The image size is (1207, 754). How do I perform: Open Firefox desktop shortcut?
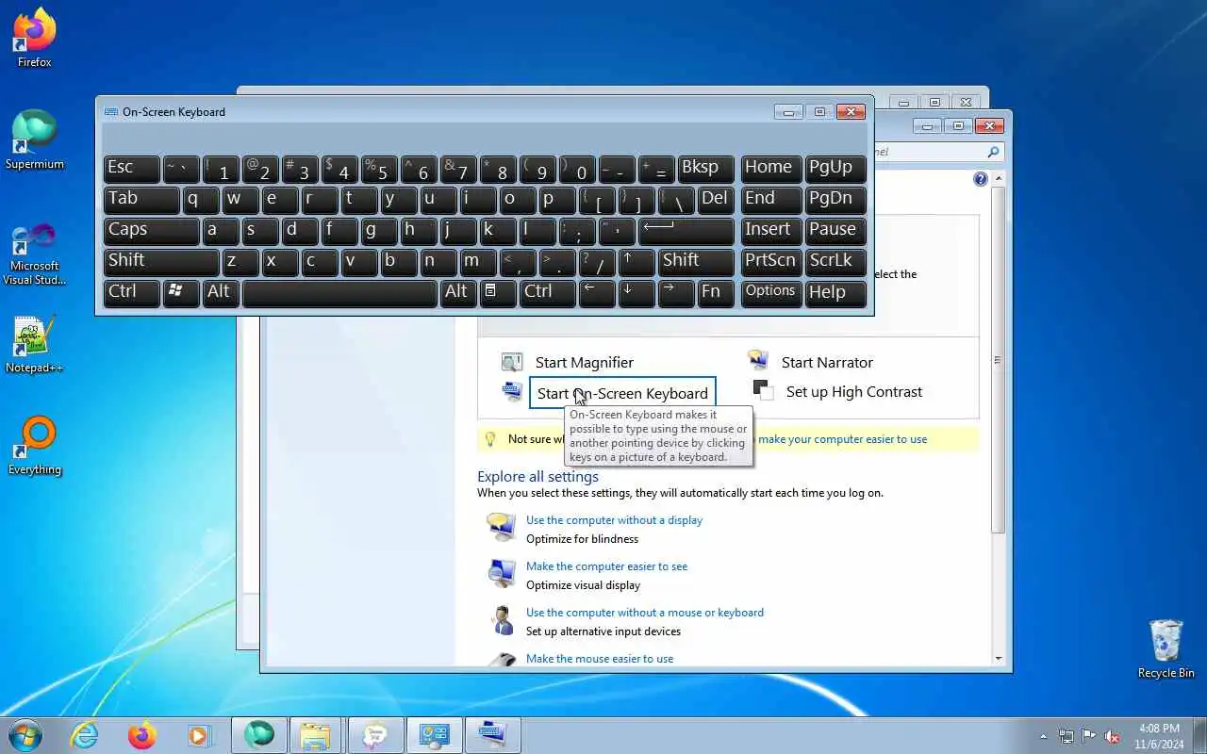pyautogui.click(x=35, y=38)
